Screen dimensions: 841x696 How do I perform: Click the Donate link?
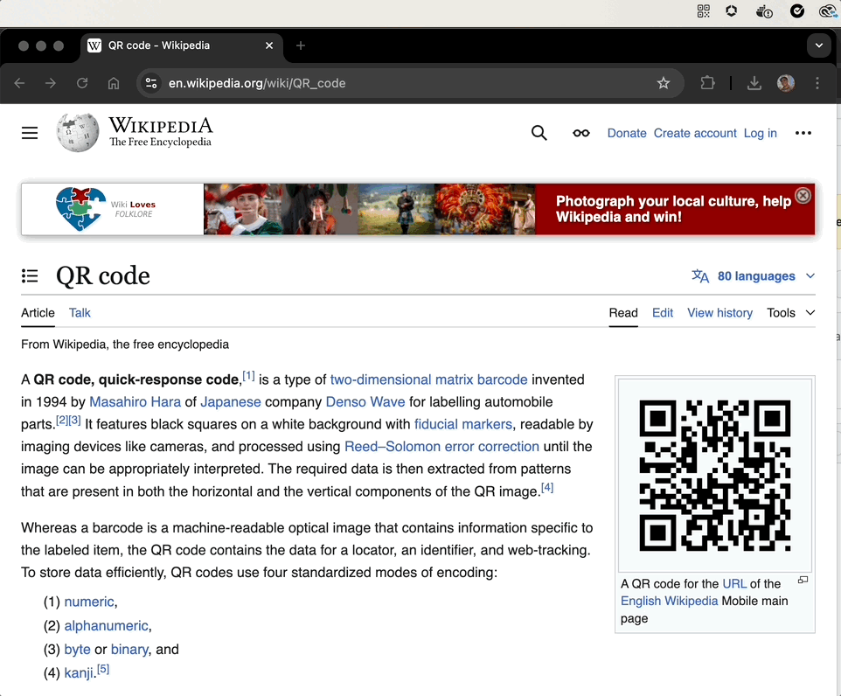(627, 133)
